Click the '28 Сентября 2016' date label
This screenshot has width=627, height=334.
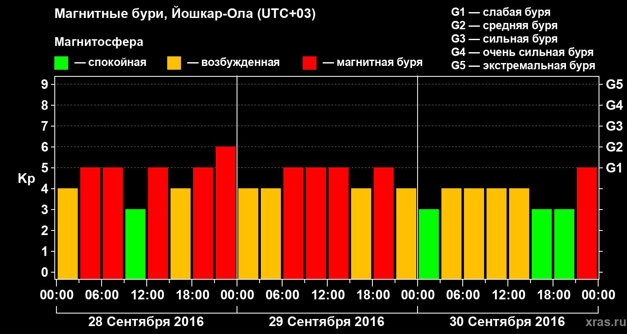(146, 322)
